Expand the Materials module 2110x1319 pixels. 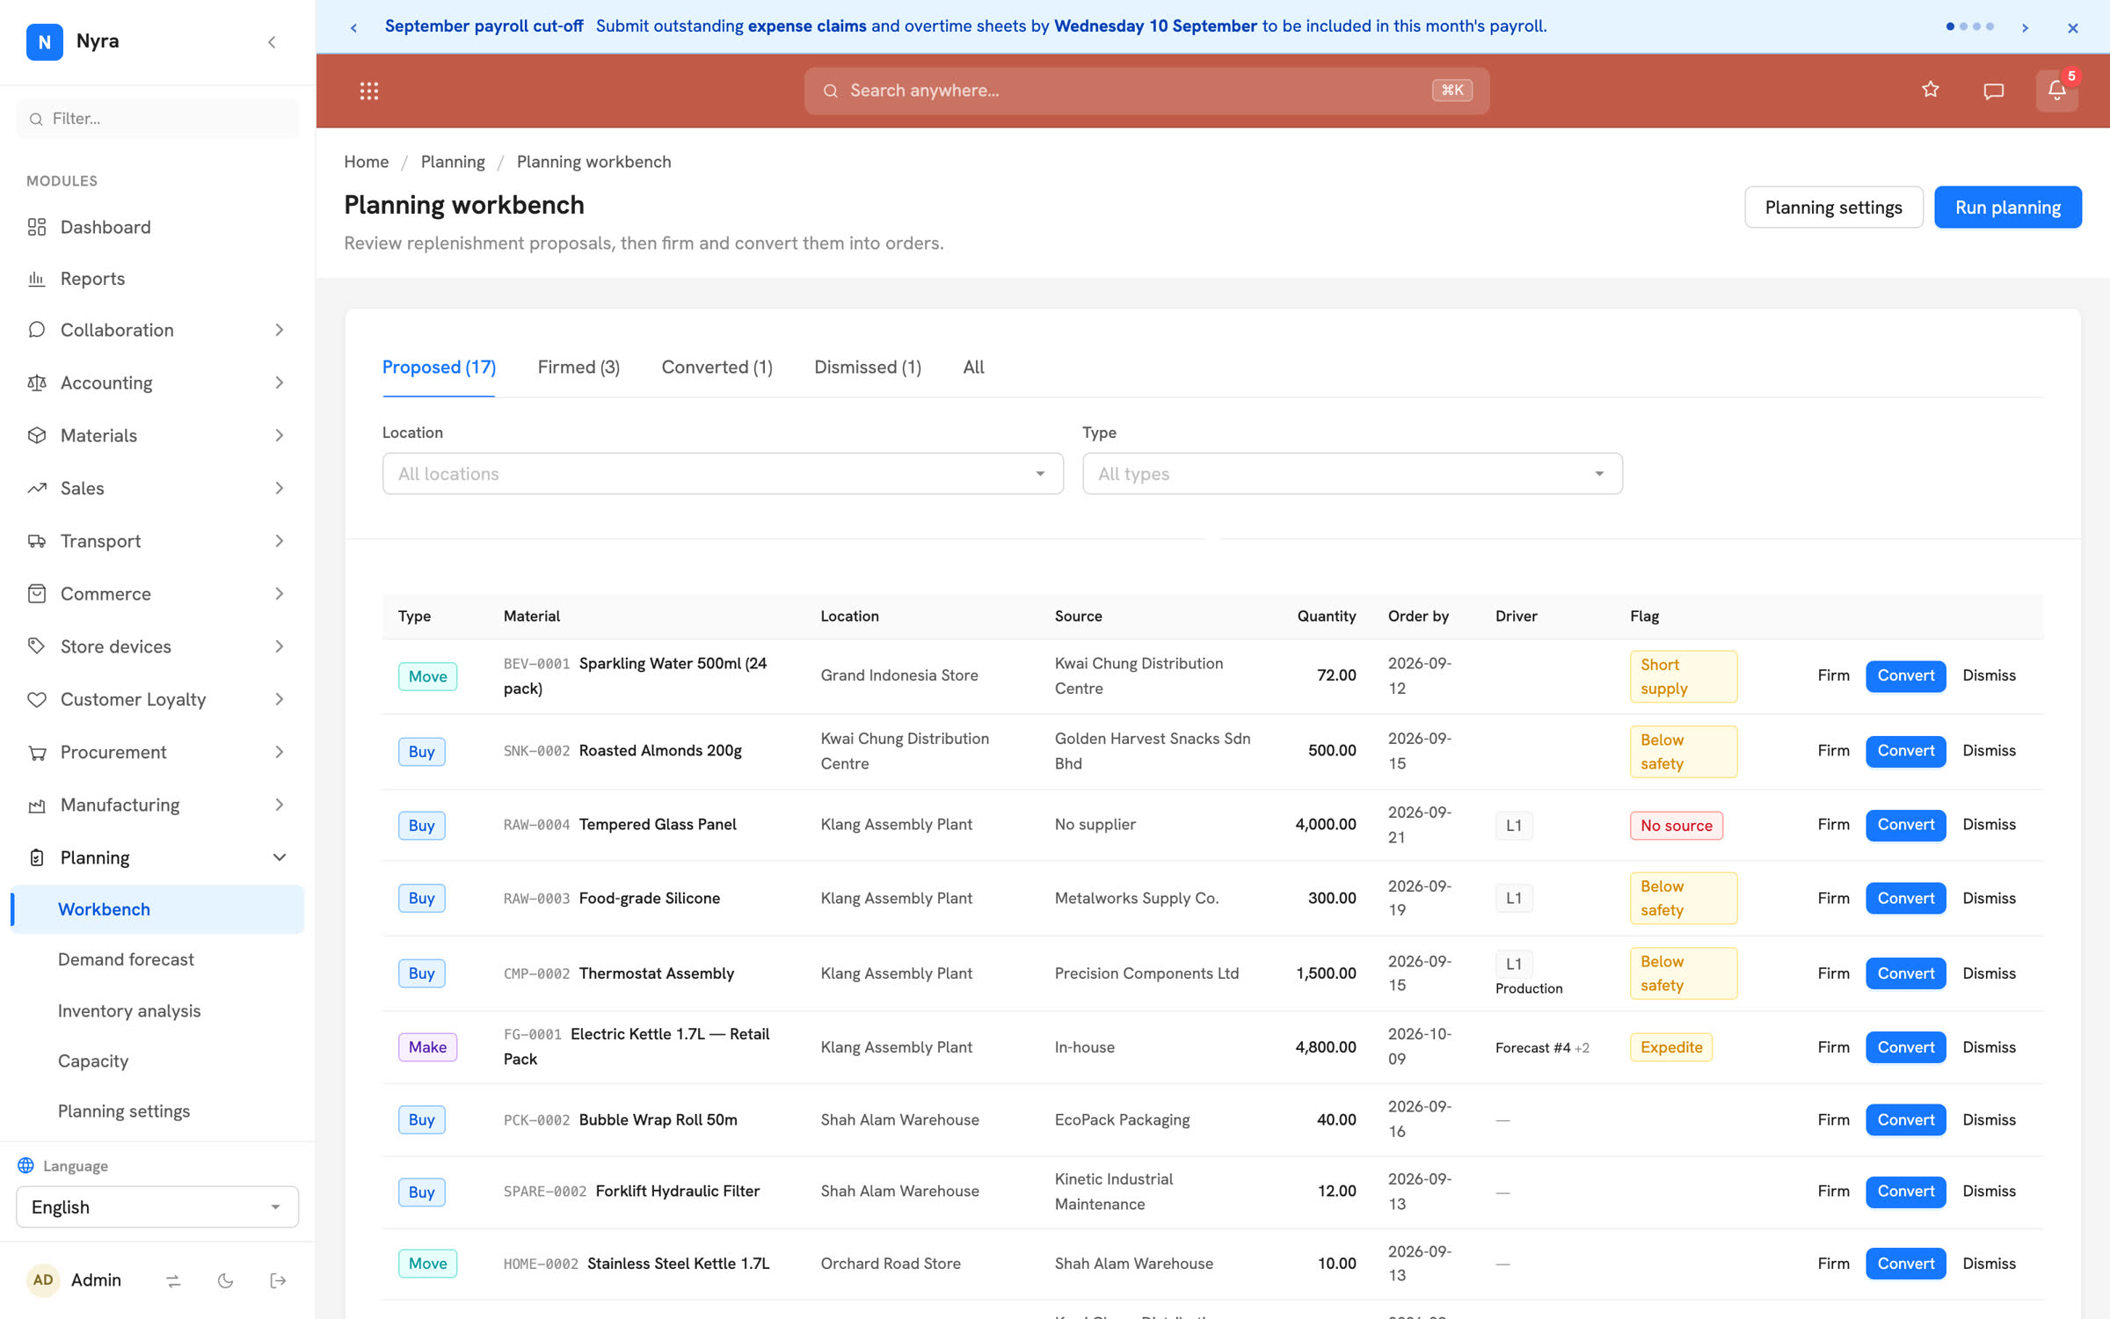(x=157, y=435)
